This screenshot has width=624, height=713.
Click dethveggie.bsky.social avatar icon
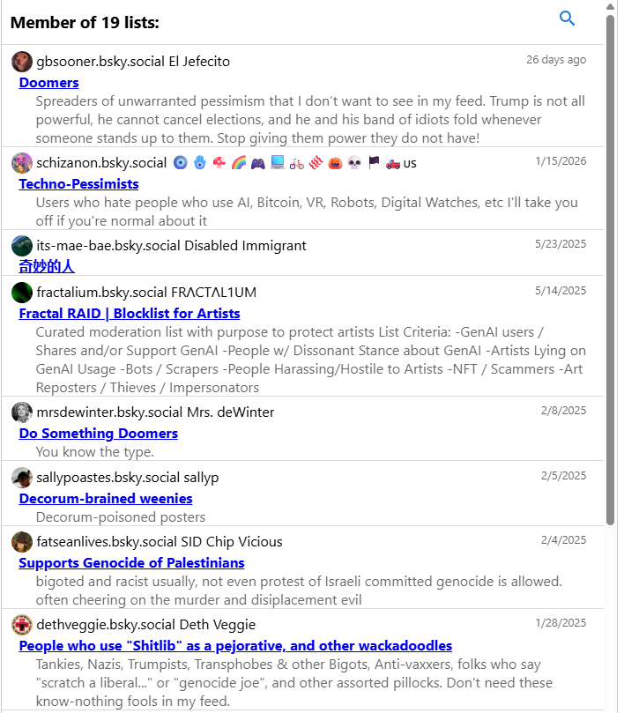(x=22, y=625)
